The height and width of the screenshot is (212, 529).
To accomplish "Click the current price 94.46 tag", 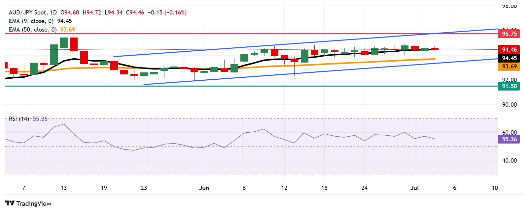I will pyautogui.click(x=509, y=50).
